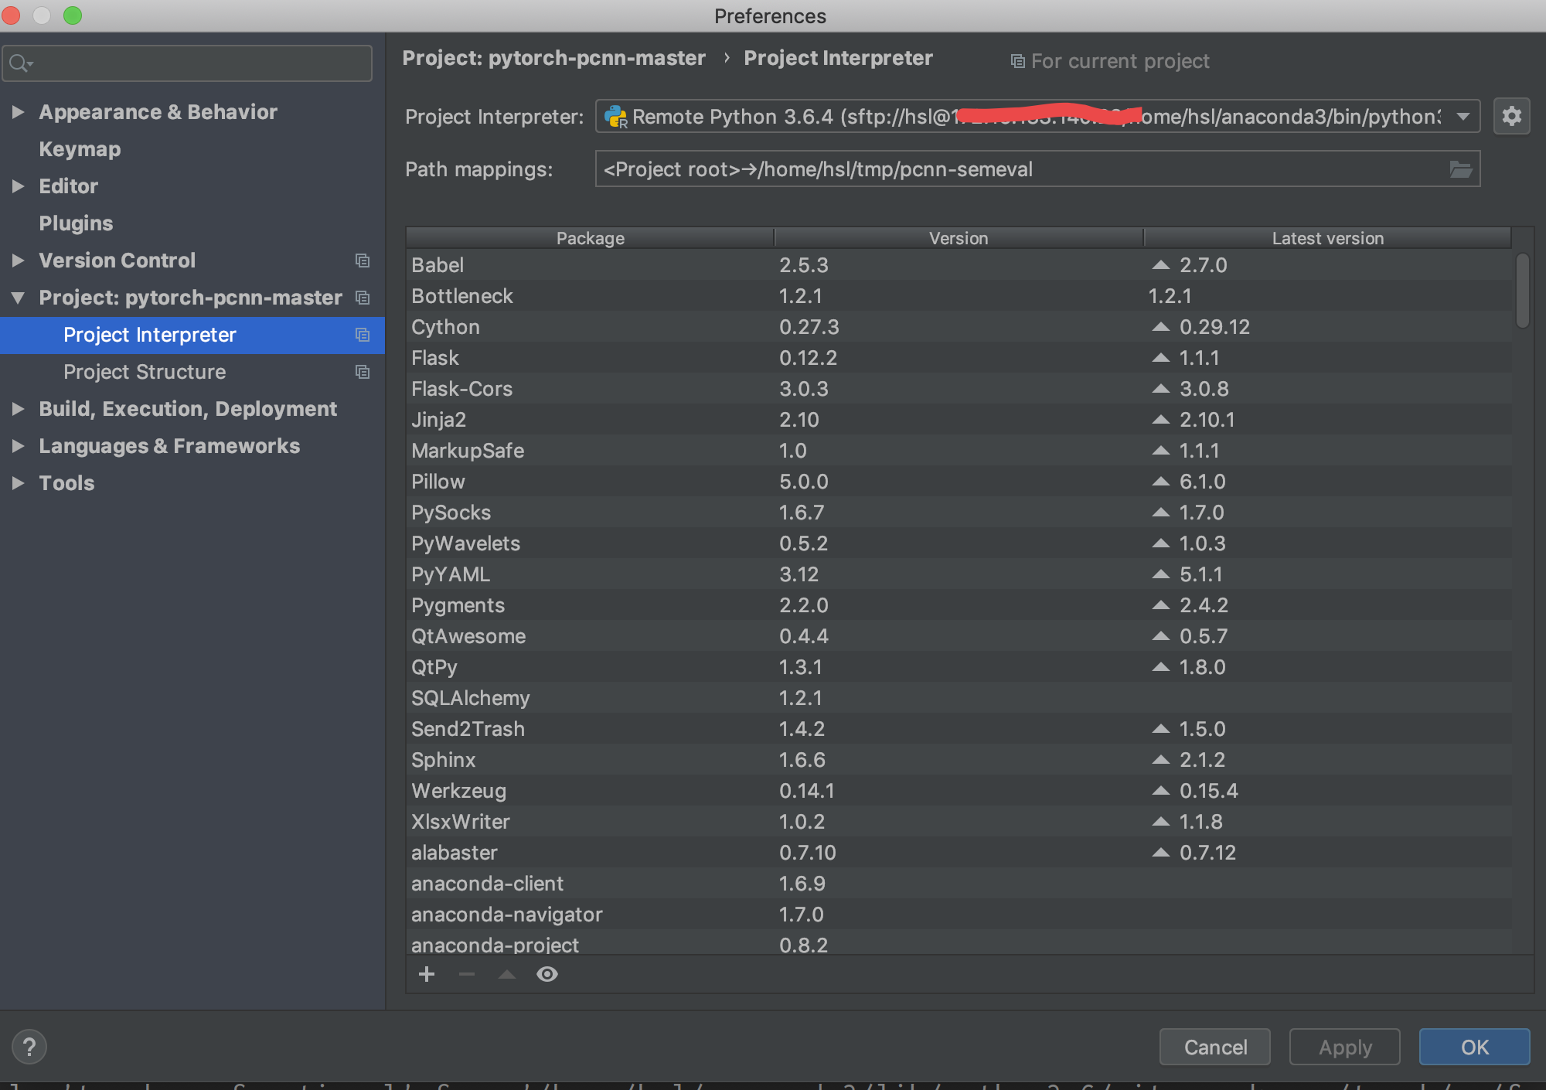Click the package list scrollbar
The height and width of the screenshot is (1090, 1546).
click(x=1523, y=291)
